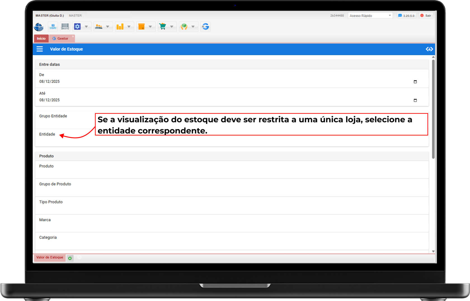The width and height of the screenshot is (470, 301).
Task: Open the Boleto barcode tool
Action: point(65,27)
